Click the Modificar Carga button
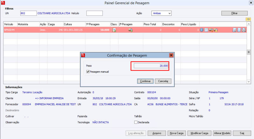Viewport: 254px width, 139px height. (199, 133)
